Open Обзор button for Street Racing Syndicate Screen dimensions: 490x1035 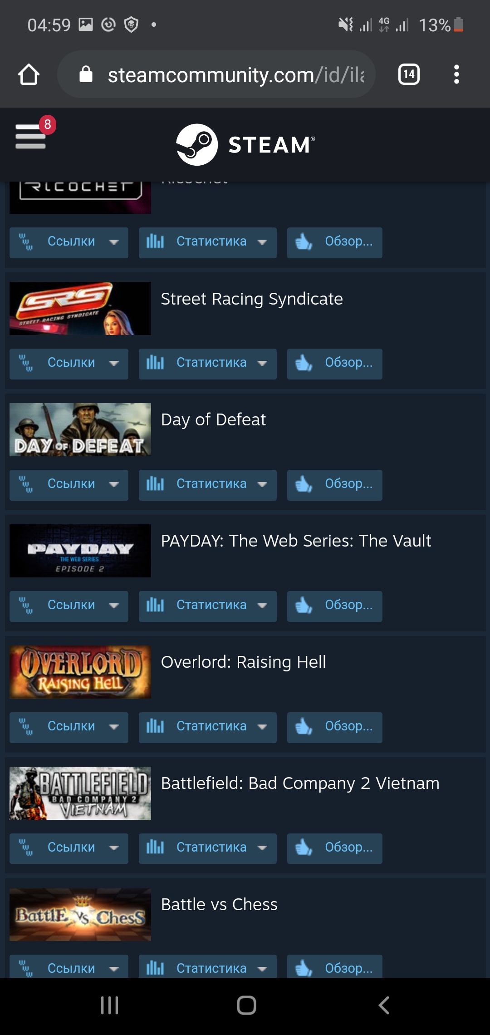335,364
